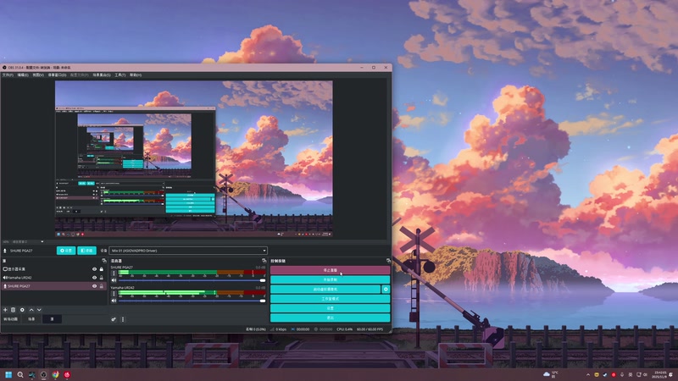Show hidden tray icons chevron on the taskbar

(588, 374)
